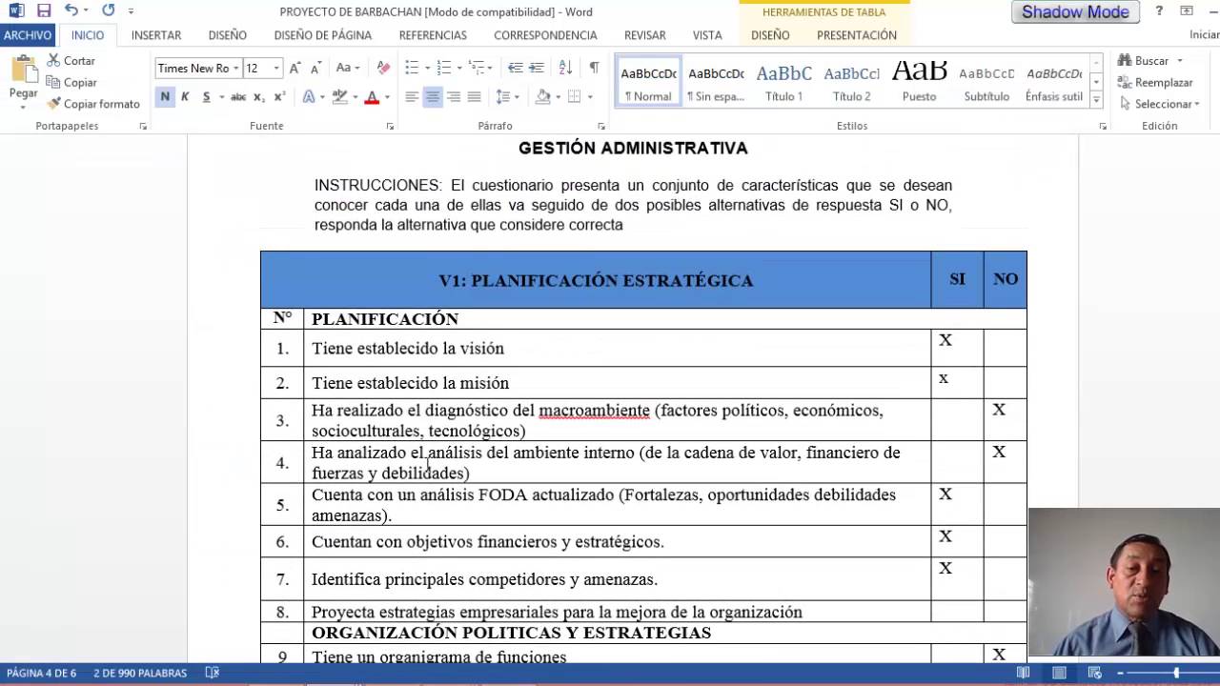Show or hide paragraph marks

click(x=594, y=68)
